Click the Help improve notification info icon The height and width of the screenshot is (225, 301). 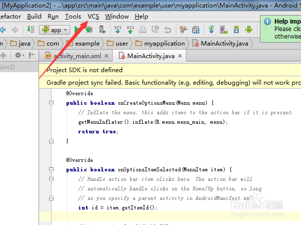[267, 22]
